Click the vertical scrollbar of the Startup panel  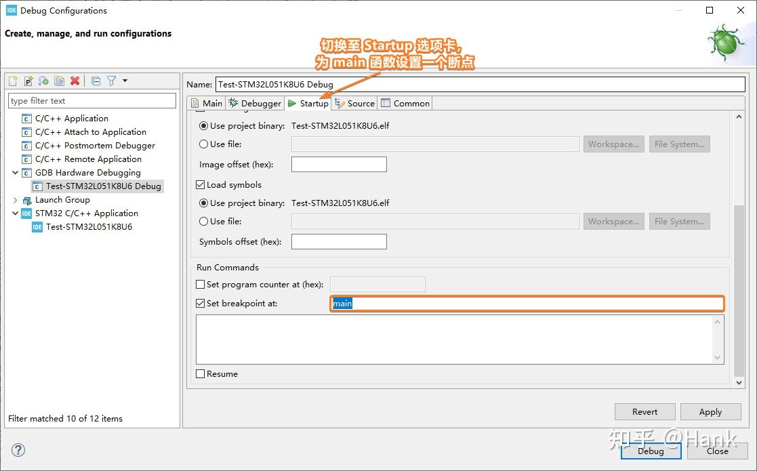coord(739,291)
